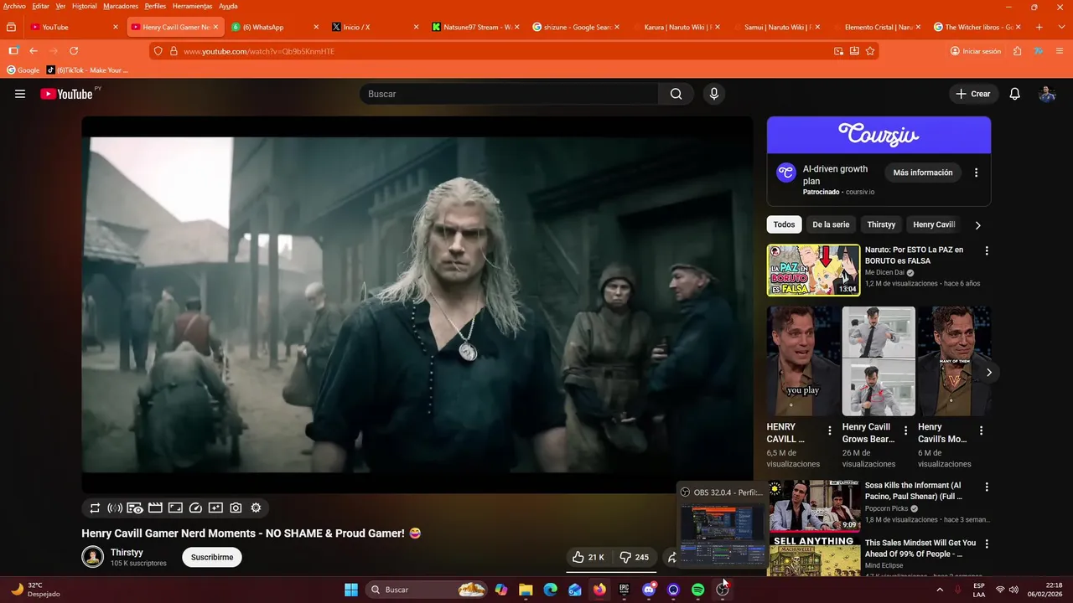
Task: Open options for Henry Cavill Grows Bear short
Action: point(905,430)
